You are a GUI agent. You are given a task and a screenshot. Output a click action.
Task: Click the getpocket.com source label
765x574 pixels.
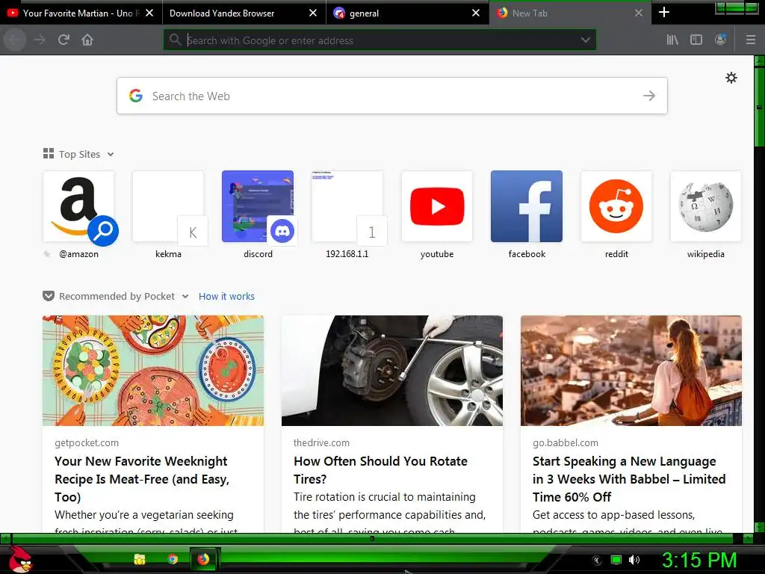tap(87, 442)
